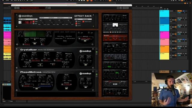Click the top side button beside Crystallizer
192x108 pixels.
point(97,49)
